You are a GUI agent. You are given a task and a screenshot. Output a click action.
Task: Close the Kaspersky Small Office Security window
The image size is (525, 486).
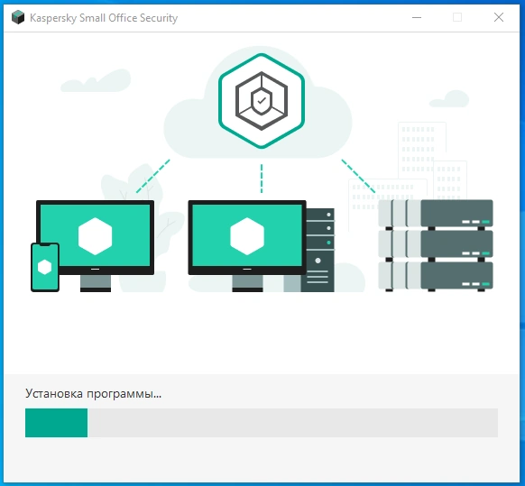click(499, 17)
